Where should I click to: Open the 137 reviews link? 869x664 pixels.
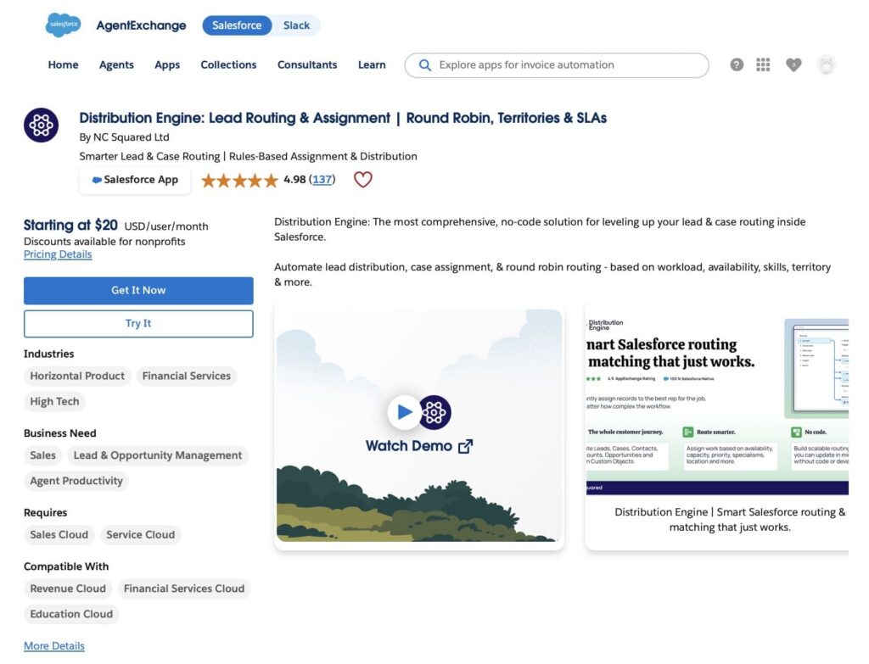coord(322,180)
